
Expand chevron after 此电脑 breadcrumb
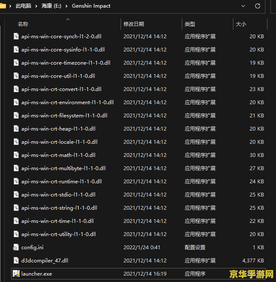click(x=36, y=6)
